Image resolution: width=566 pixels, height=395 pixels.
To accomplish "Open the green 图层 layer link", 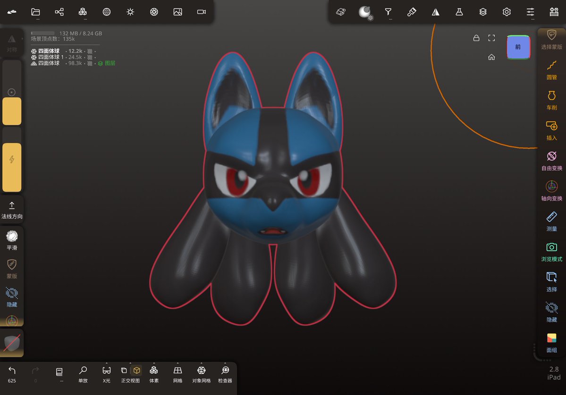I will (107, 63).
